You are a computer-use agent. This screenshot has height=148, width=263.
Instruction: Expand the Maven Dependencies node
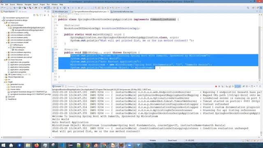pos(5,77)
